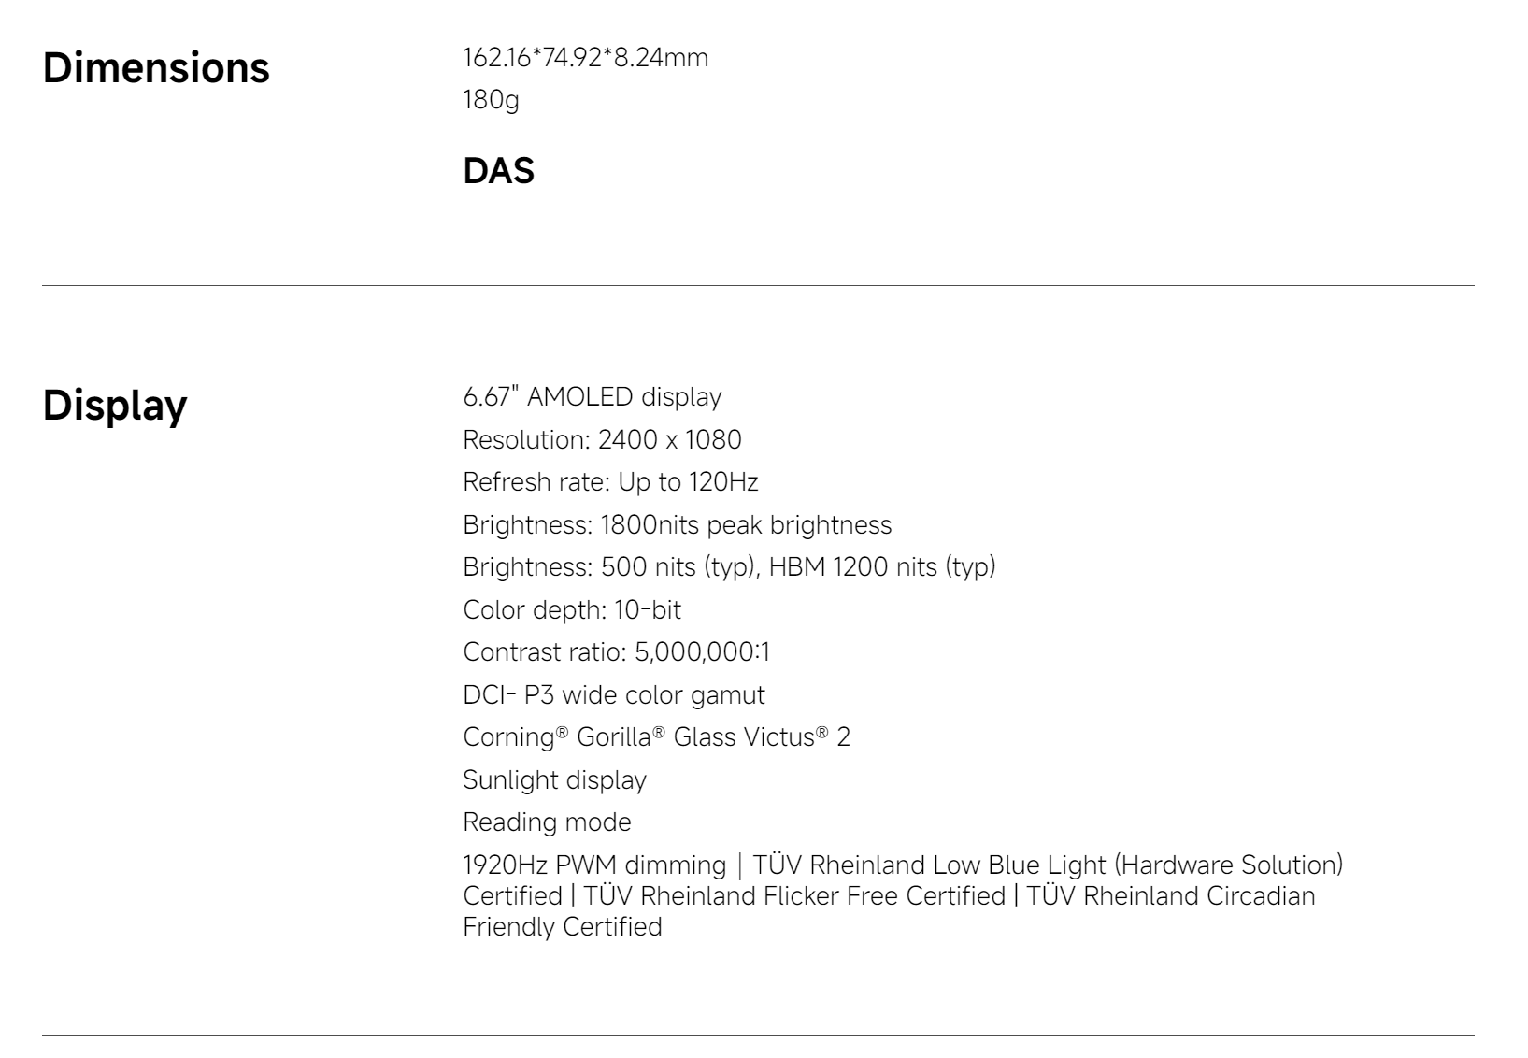This screenshot has height=1058, width=1528.
Task: Click the 180g weight value
Action: tap(491, 99)
